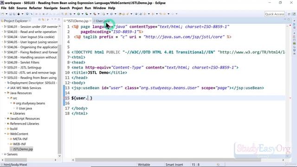Click the Open Perspective icon
This screenshot has height=167, width=297.
coord(289,14)
